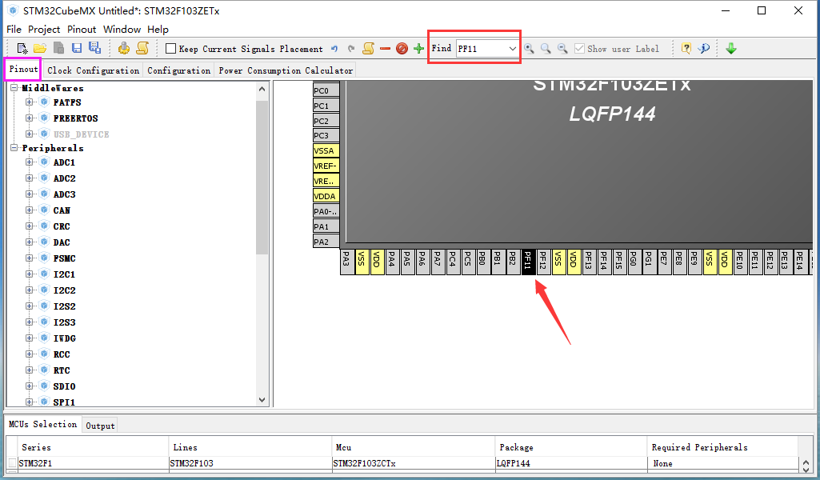Viewport: 820px width, 480px height.
Task: Open the help question mark icon
Action: (686, 49)
